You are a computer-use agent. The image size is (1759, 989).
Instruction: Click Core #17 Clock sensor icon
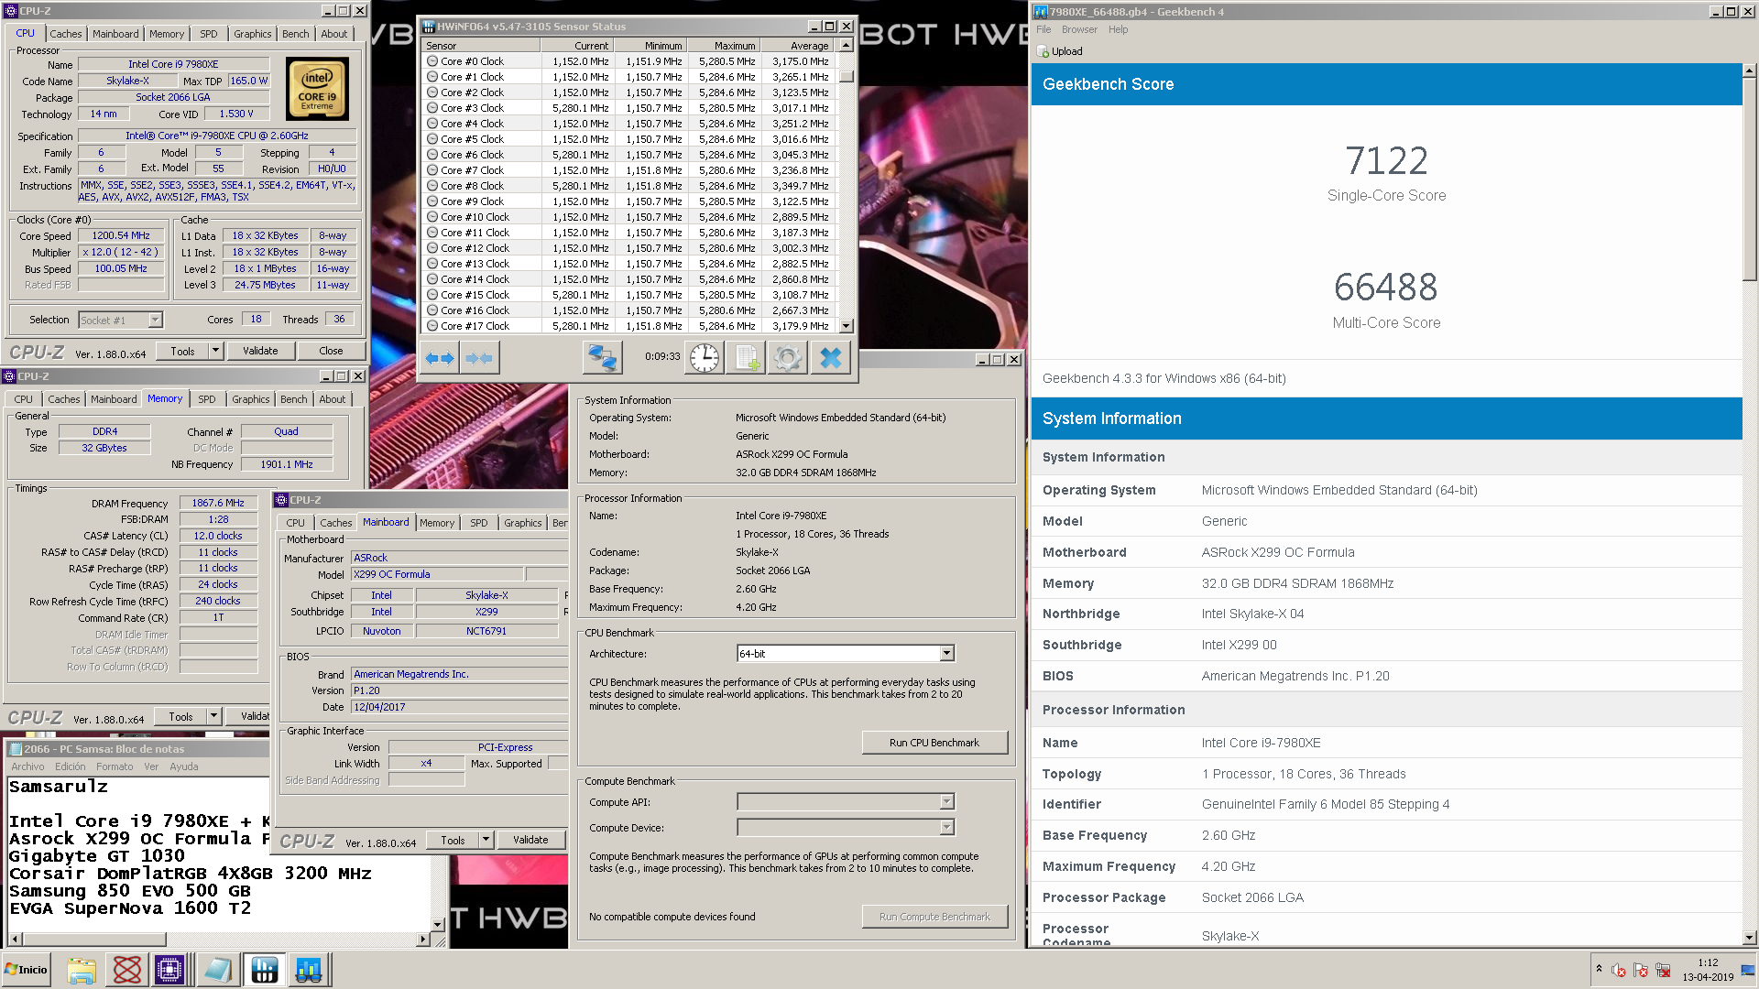(432, 326)
